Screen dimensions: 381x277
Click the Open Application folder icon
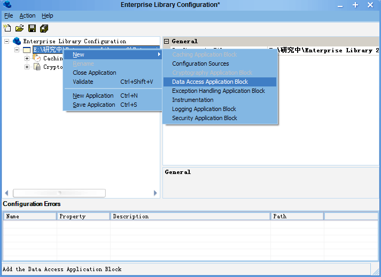[x=19, y=28]
